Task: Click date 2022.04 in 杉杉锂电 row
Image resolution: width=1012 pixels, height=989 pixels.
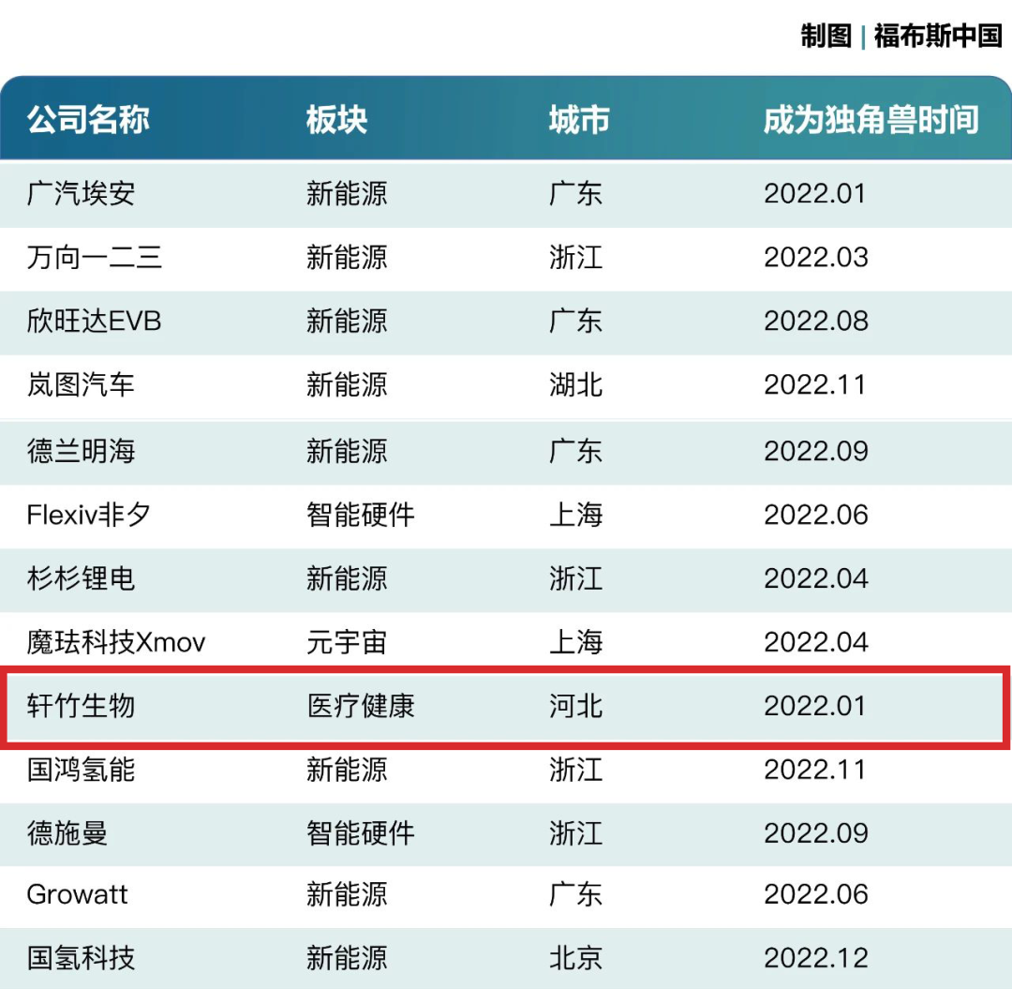Action: (816, 577)
